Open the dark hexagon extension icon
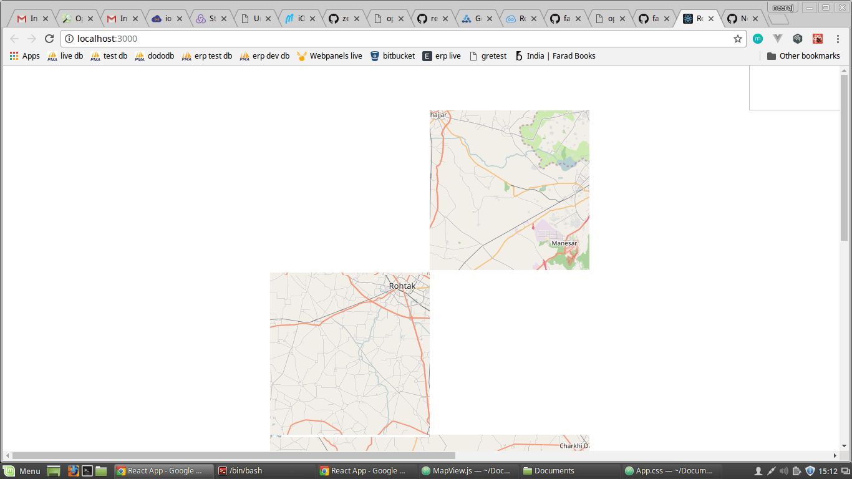This screenshot has width=852, height=479. (798, 39)
